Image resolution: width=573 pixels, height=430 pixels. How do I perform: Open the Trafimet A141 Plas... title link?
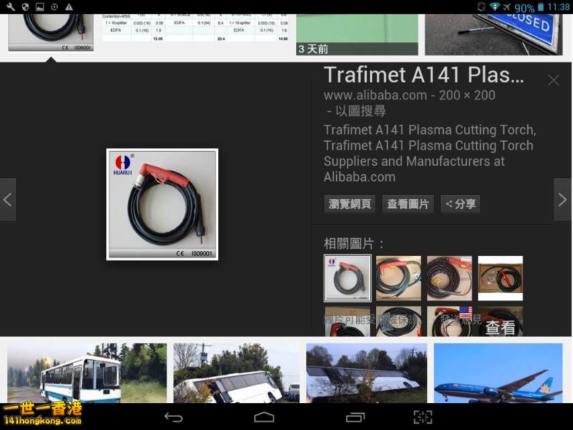pyautogui.click(x=424, y=75)
